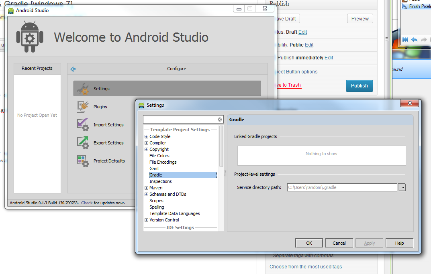Expand the Copyright node
431x274 pixels.
(x=147, y=149)
